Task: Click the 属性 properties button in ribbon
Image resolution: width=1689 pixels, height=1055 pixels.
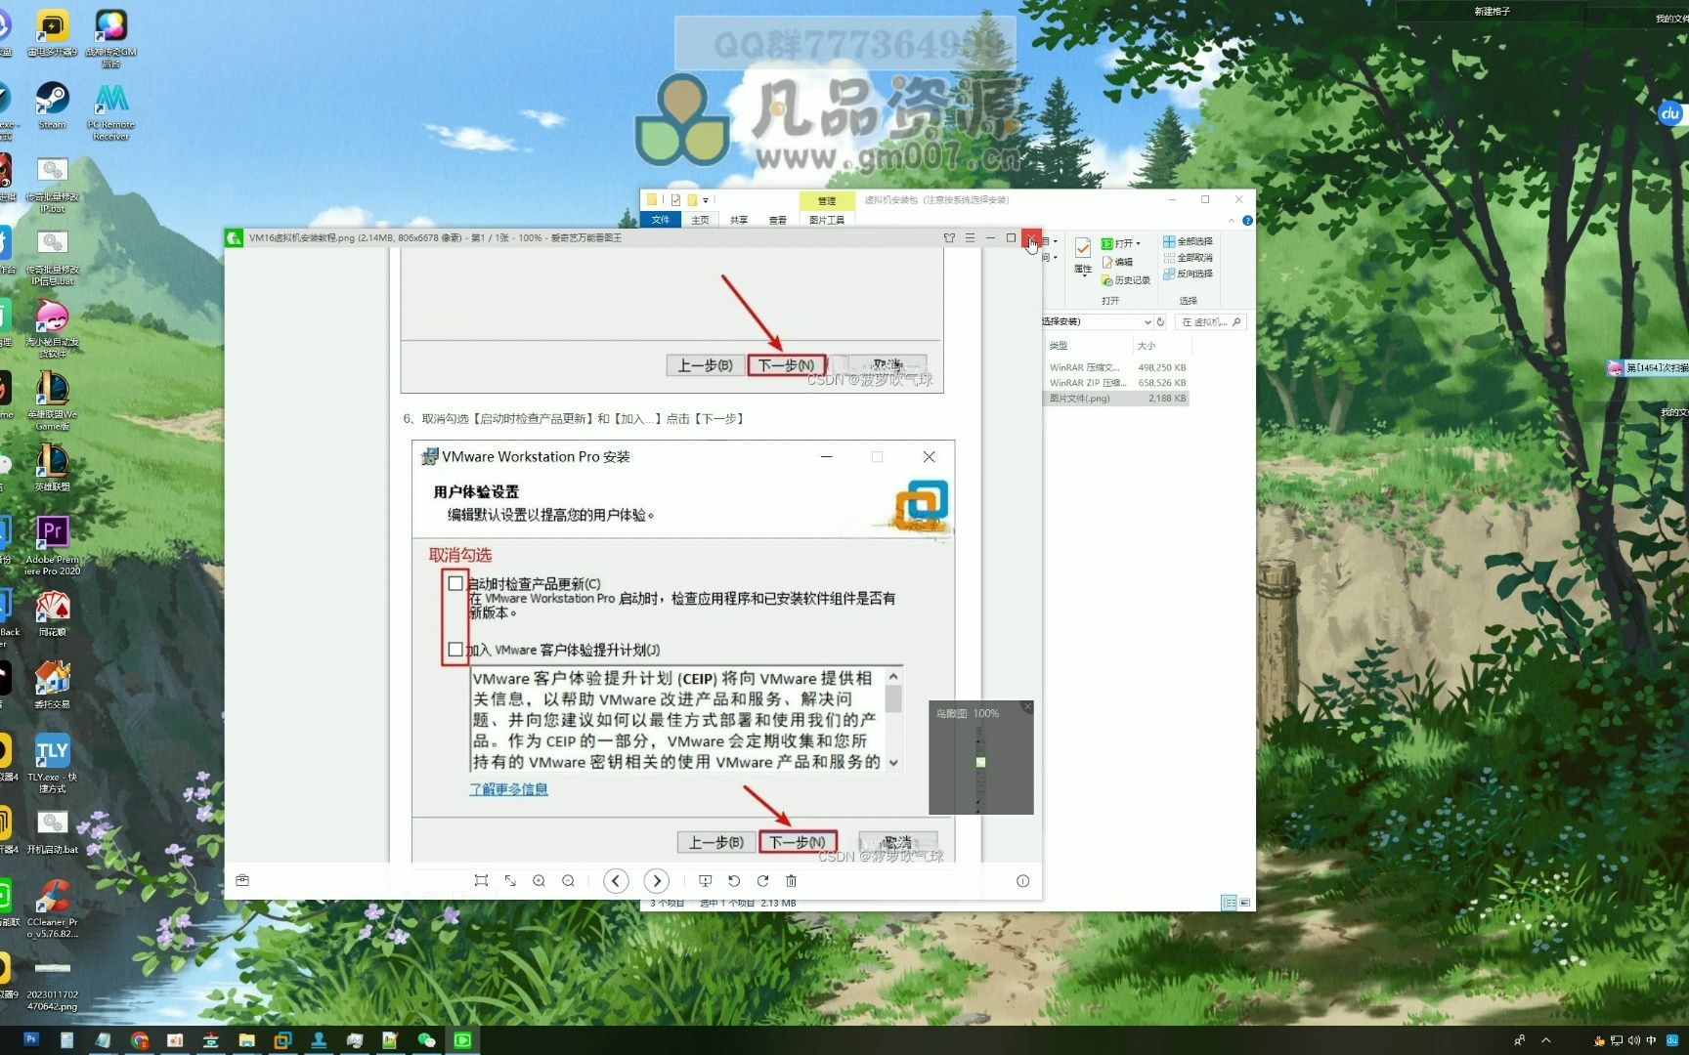Action: 1083,256
